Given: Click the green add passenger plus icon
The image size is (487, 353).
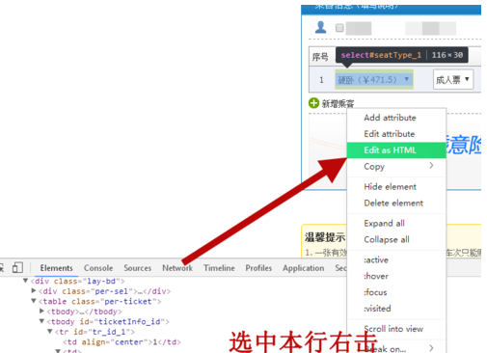Looking at the screenshot, I should 313,103.
